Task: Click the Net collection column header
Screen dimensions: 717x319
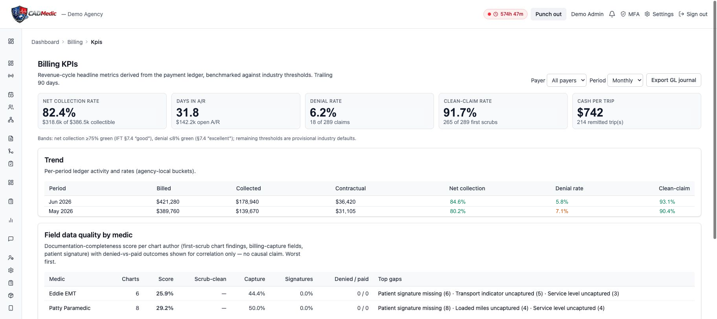Action: pos(467,188)
